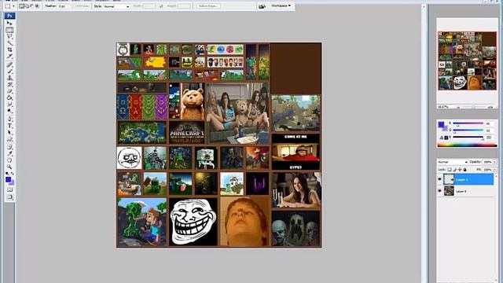Select the Blur tool
Image resolution: width=503 pixels, height=283 pixels.
[x=9, y=105]
